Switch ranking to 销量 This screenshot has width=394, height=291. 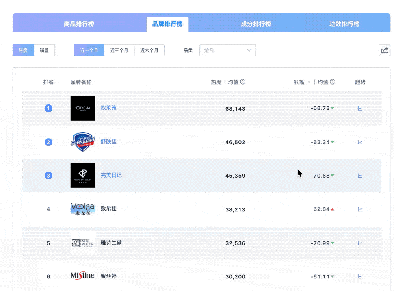[x=44, y=50]
